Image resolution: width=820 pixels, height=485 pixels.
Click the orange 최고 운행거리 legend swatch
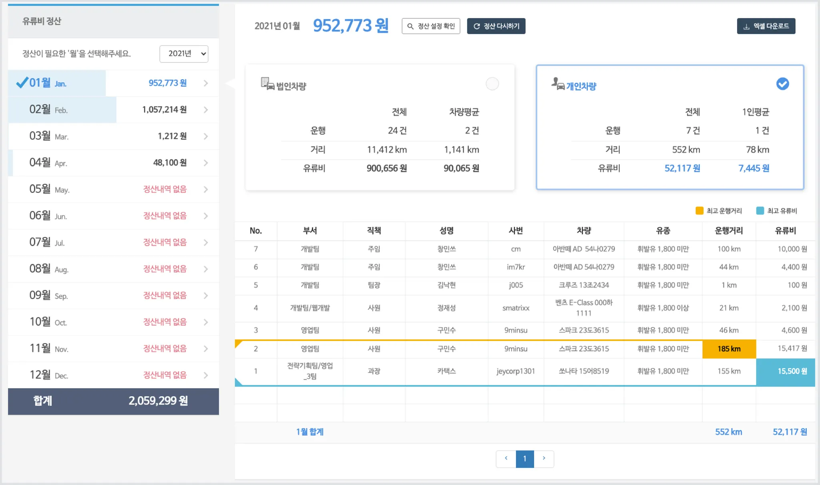[x=699, y=211]
